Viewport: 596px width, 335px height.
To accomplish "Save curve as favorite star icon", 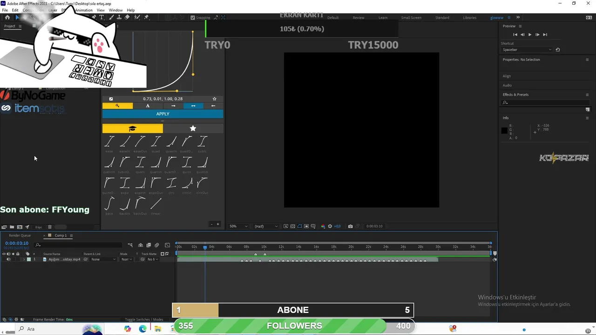I will click(x=214, y=99).
